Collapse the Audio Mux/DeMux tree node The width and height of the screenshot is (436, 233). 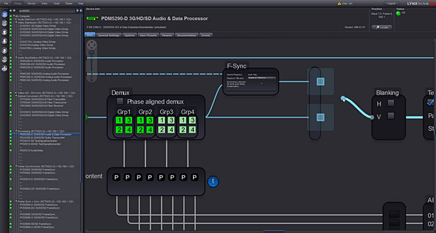pos(16,58)
